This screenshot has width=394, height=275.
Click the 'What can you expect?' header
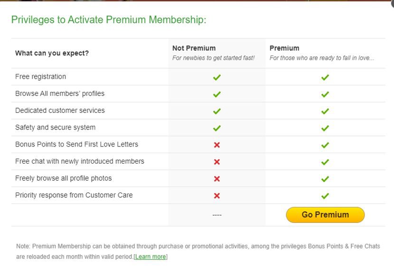(x=52, y=53)
